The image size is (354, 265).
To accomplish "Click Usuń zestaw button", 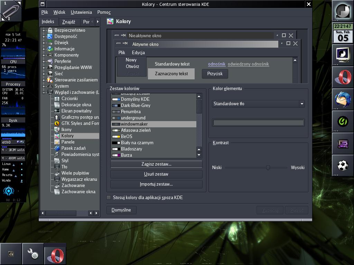I will point(156,174).
